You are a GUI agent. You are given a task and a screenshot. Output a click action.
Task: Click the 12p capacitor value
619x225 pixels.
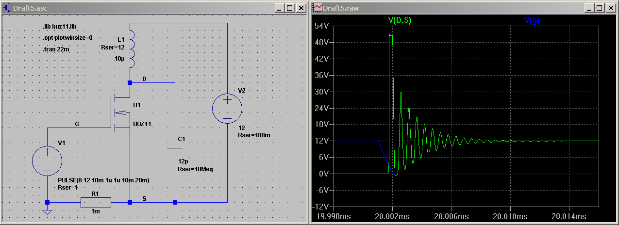(x=183, y=161)
